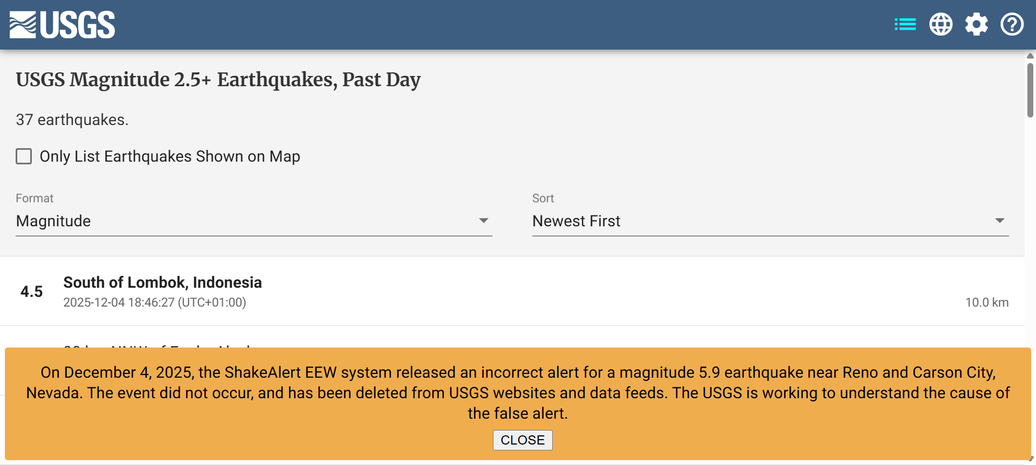Click the USGS logo
Image resolution: width=1036 pixels, height=465 pixels.
(x=62, y=25)
